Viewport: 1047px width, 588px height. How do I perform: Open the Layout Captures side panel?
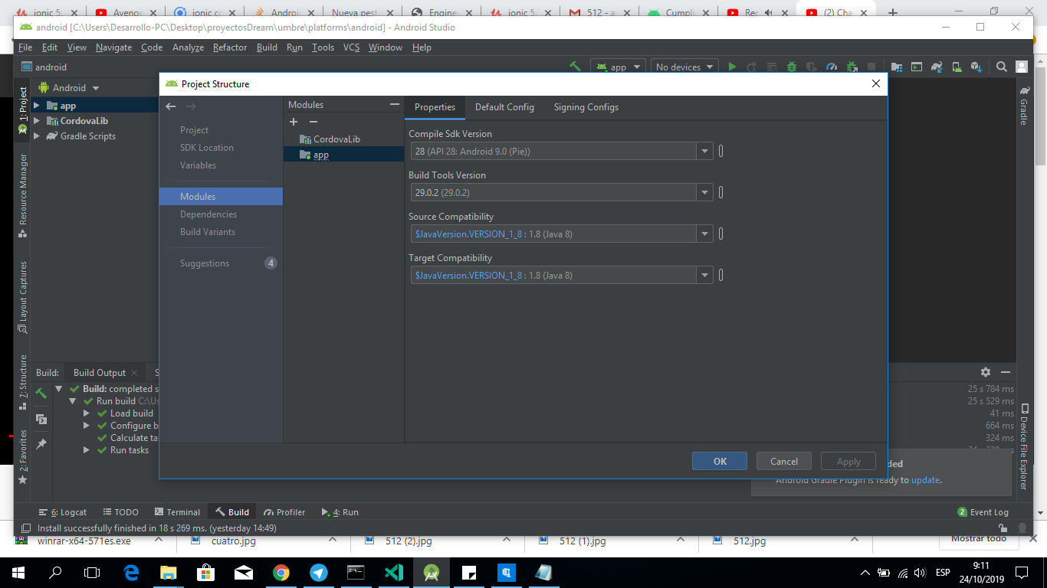pyautogui.click(x=22, y=297)
